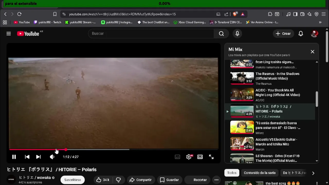Focus the Buscar search field

(x=151, y=33)
